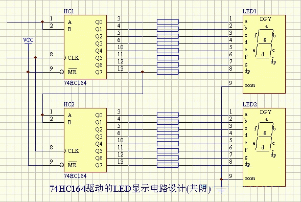Select the resistor on HC1 Q5 line
The height and width of the screenshot is (202, 301).
(x=168, y=58)
